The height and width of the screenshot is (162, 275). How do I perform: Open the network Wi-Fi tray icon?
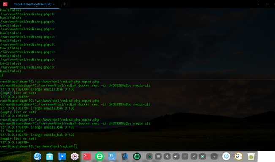(185, 157)
